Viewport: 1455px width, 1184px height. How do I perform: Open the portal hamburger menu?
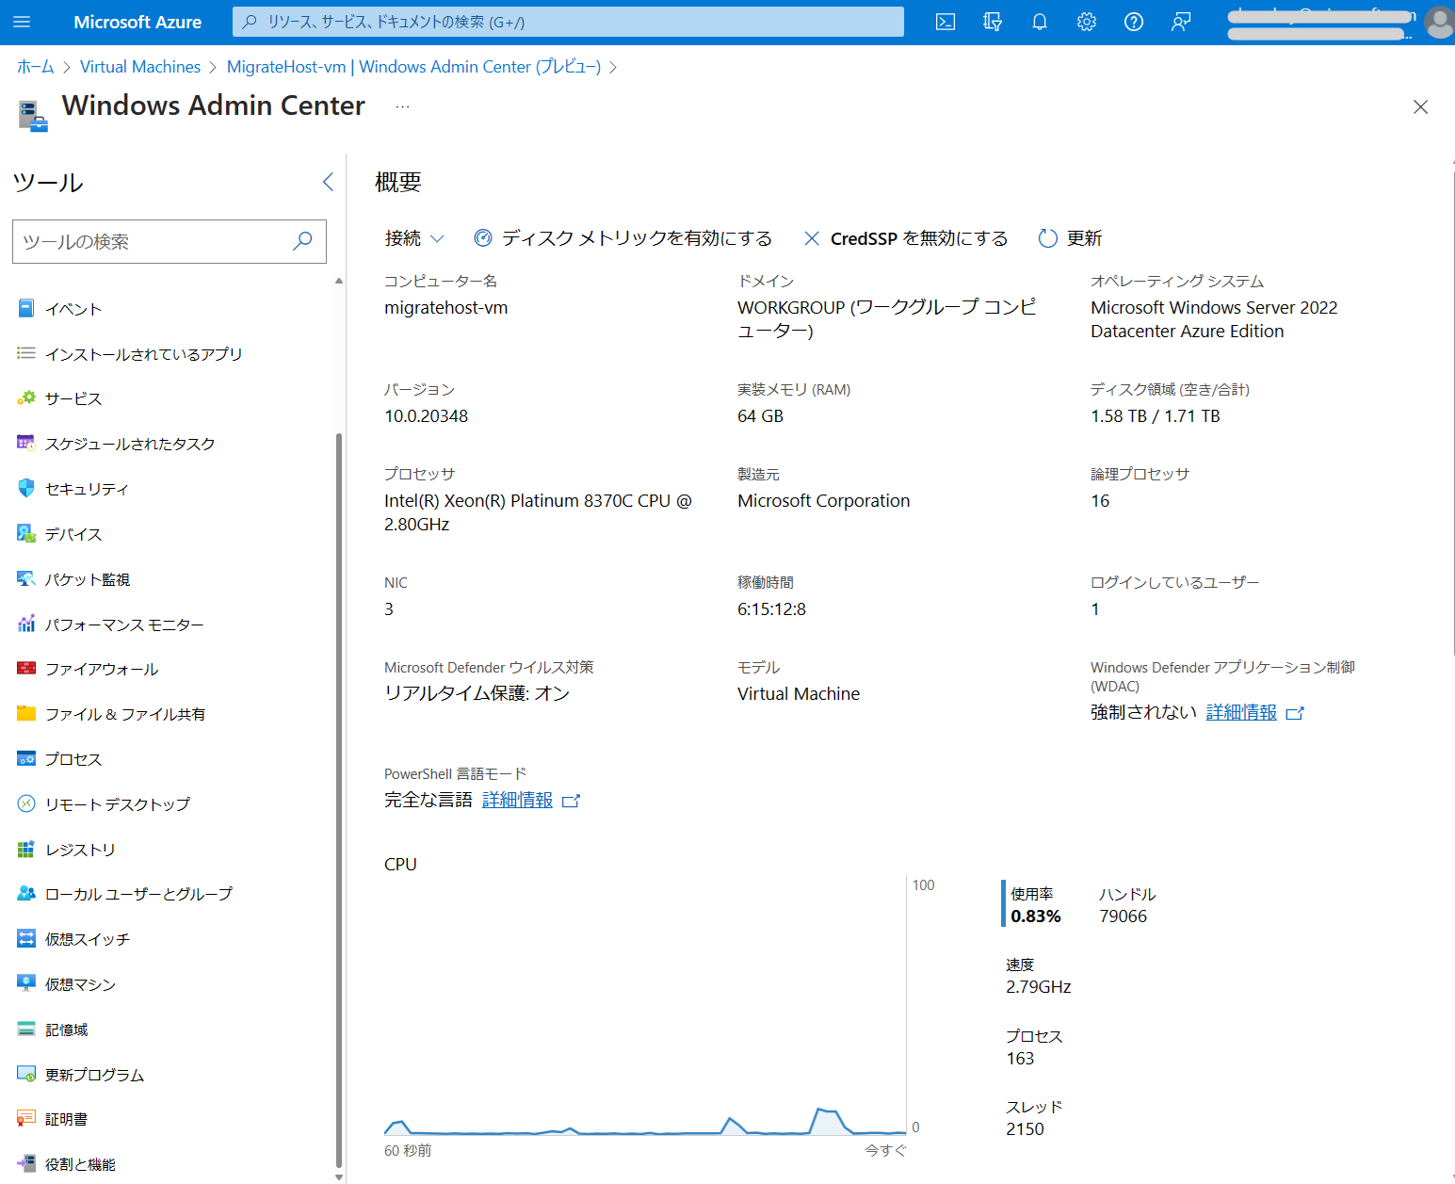click(22, 22)
